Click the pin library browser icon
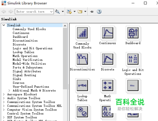Viewport: 158px width, 121px height. [92, 11]
